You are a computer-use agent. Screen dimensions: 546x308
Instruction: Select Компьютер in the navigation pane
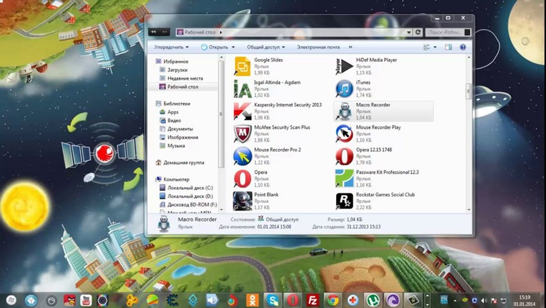(172, 180)
